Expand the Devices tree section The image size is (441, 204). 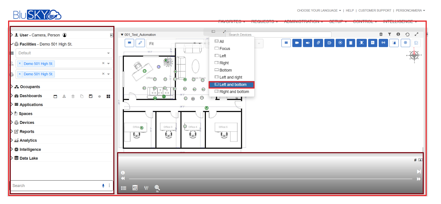point(12,123)
